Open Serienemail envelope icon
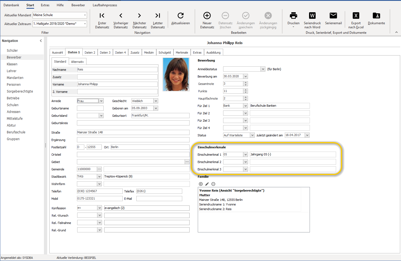The height and width of the screenshot is (261, 401). tap(333, 16)
